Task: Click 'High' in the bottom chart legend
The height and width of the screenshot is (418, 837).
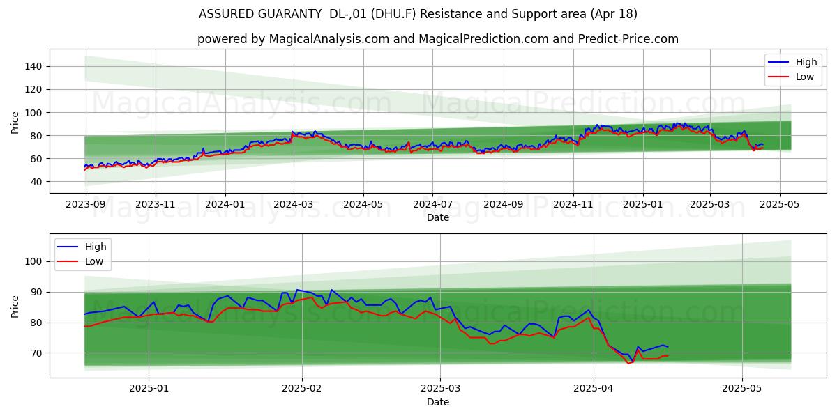Action: pyautogui.click(x=96, y=247)
